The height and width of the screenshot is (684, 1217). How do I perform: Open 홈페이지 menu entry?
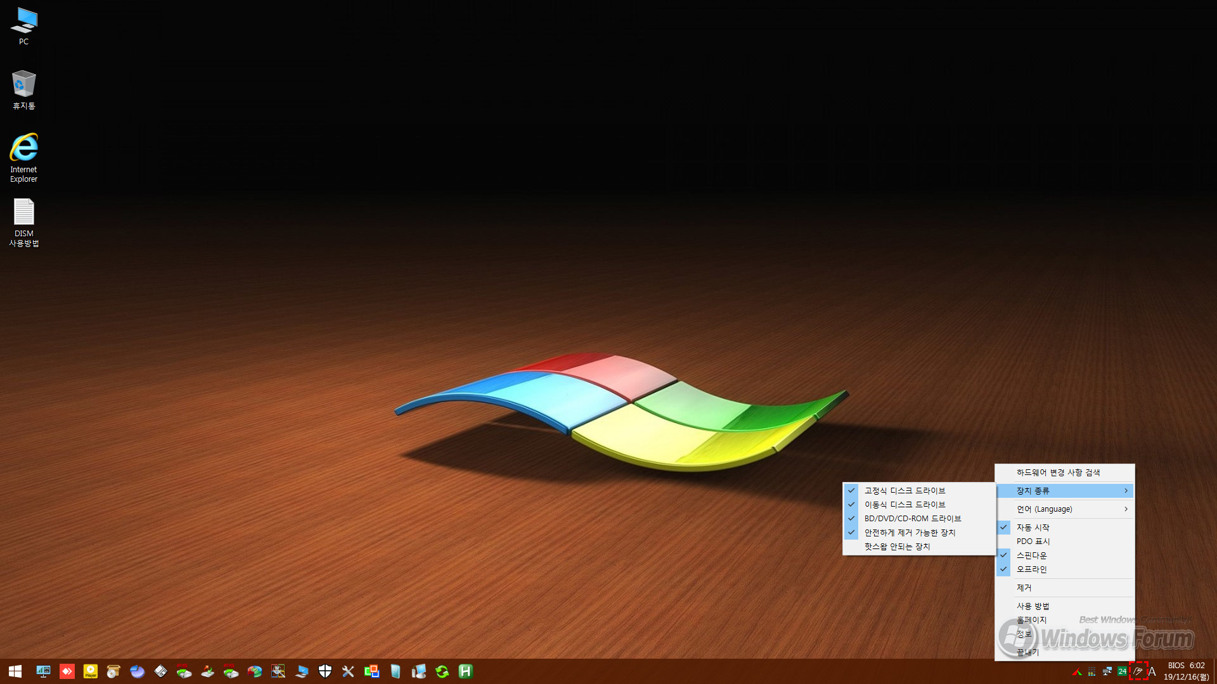pos(1065,620)
